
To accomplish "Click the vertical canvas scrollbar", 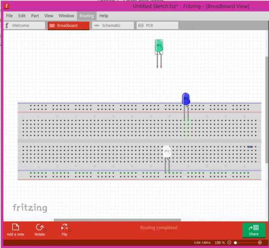I will [267, 110].
